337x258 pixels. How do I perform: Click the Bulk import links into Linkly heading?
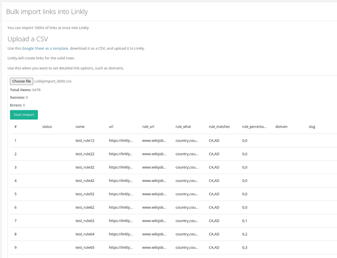(x=47, y=12)
